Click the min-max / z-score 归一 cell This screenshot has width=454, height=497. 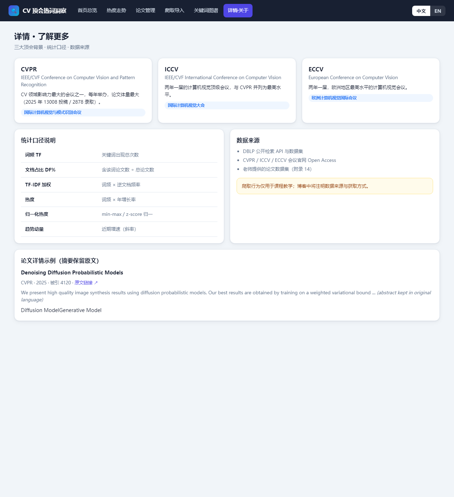coord(127,214)
